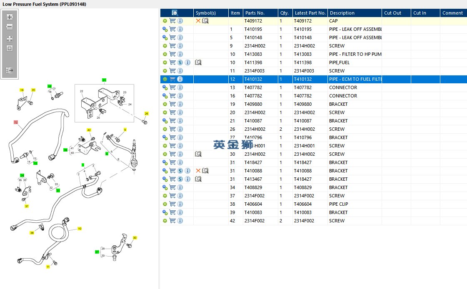Click the single-square fit view icon
The height and width of the screenshot is (289, 467).
(x=10, y=48)
